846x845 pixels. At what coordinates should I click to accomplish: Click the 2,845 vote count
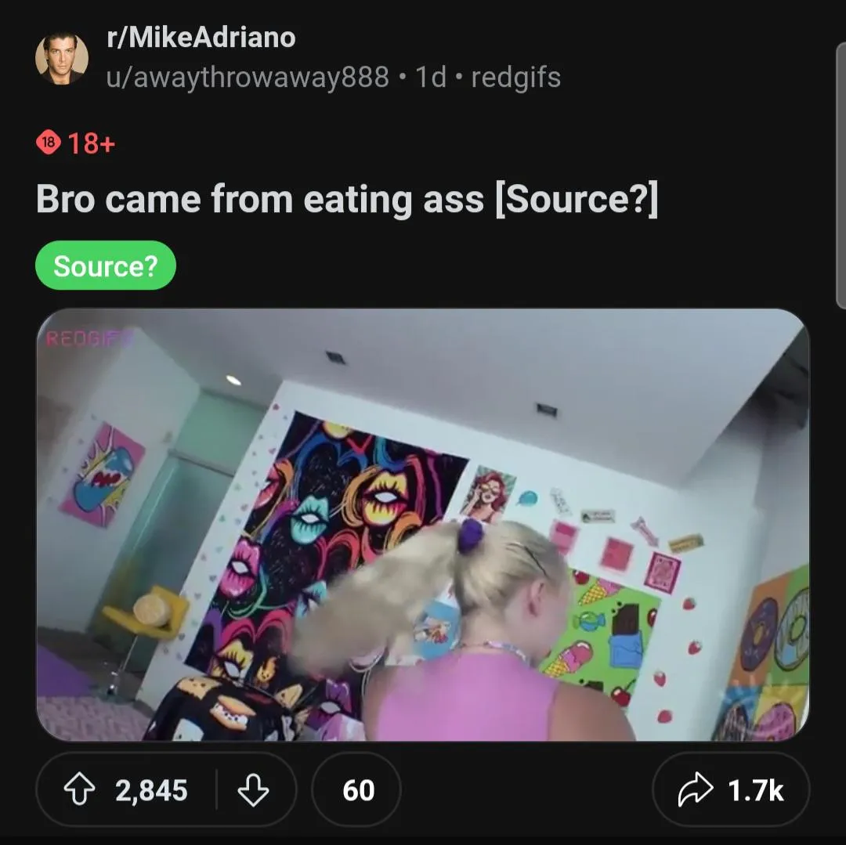pyautogui.click(x=151, y=790)
